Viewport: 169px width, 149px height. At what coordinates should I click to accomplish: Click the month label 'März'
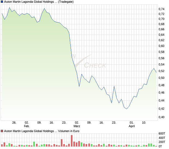tap(77, 126)
